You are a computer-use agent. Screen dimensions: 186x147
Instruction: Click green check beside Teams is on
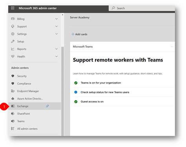76,83
